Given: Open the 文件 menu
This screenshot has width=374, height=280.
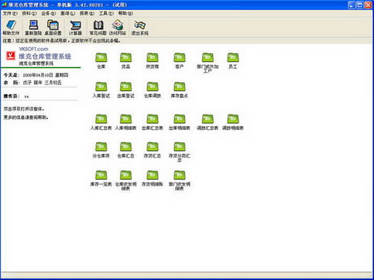Looking at the screenshot, I should (x=10, y=13).
